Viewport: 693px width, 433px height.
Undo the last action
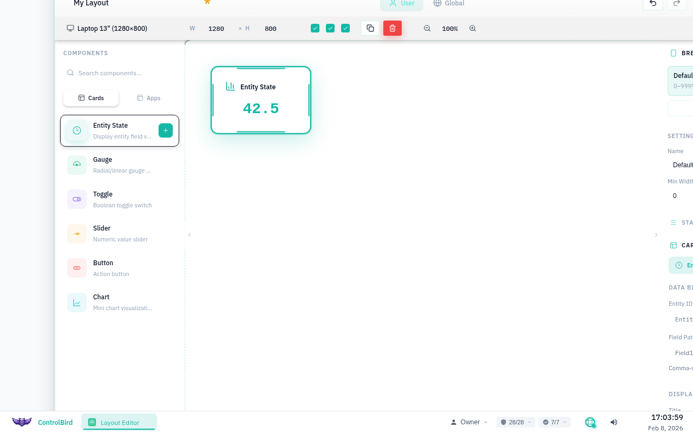(653, 4)
